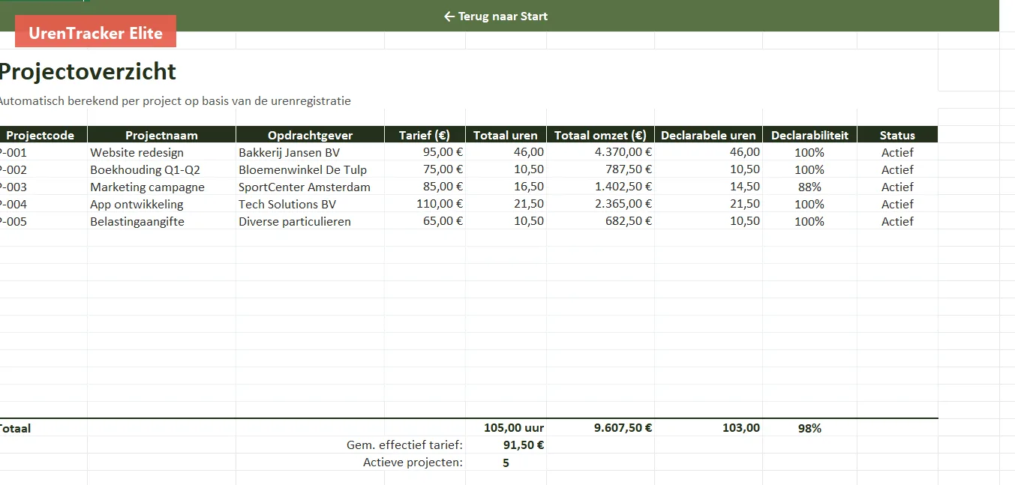This screenshot has width=1015, height=485.
Task: Select the Website redesign project cell
Action: click(161, 152)
